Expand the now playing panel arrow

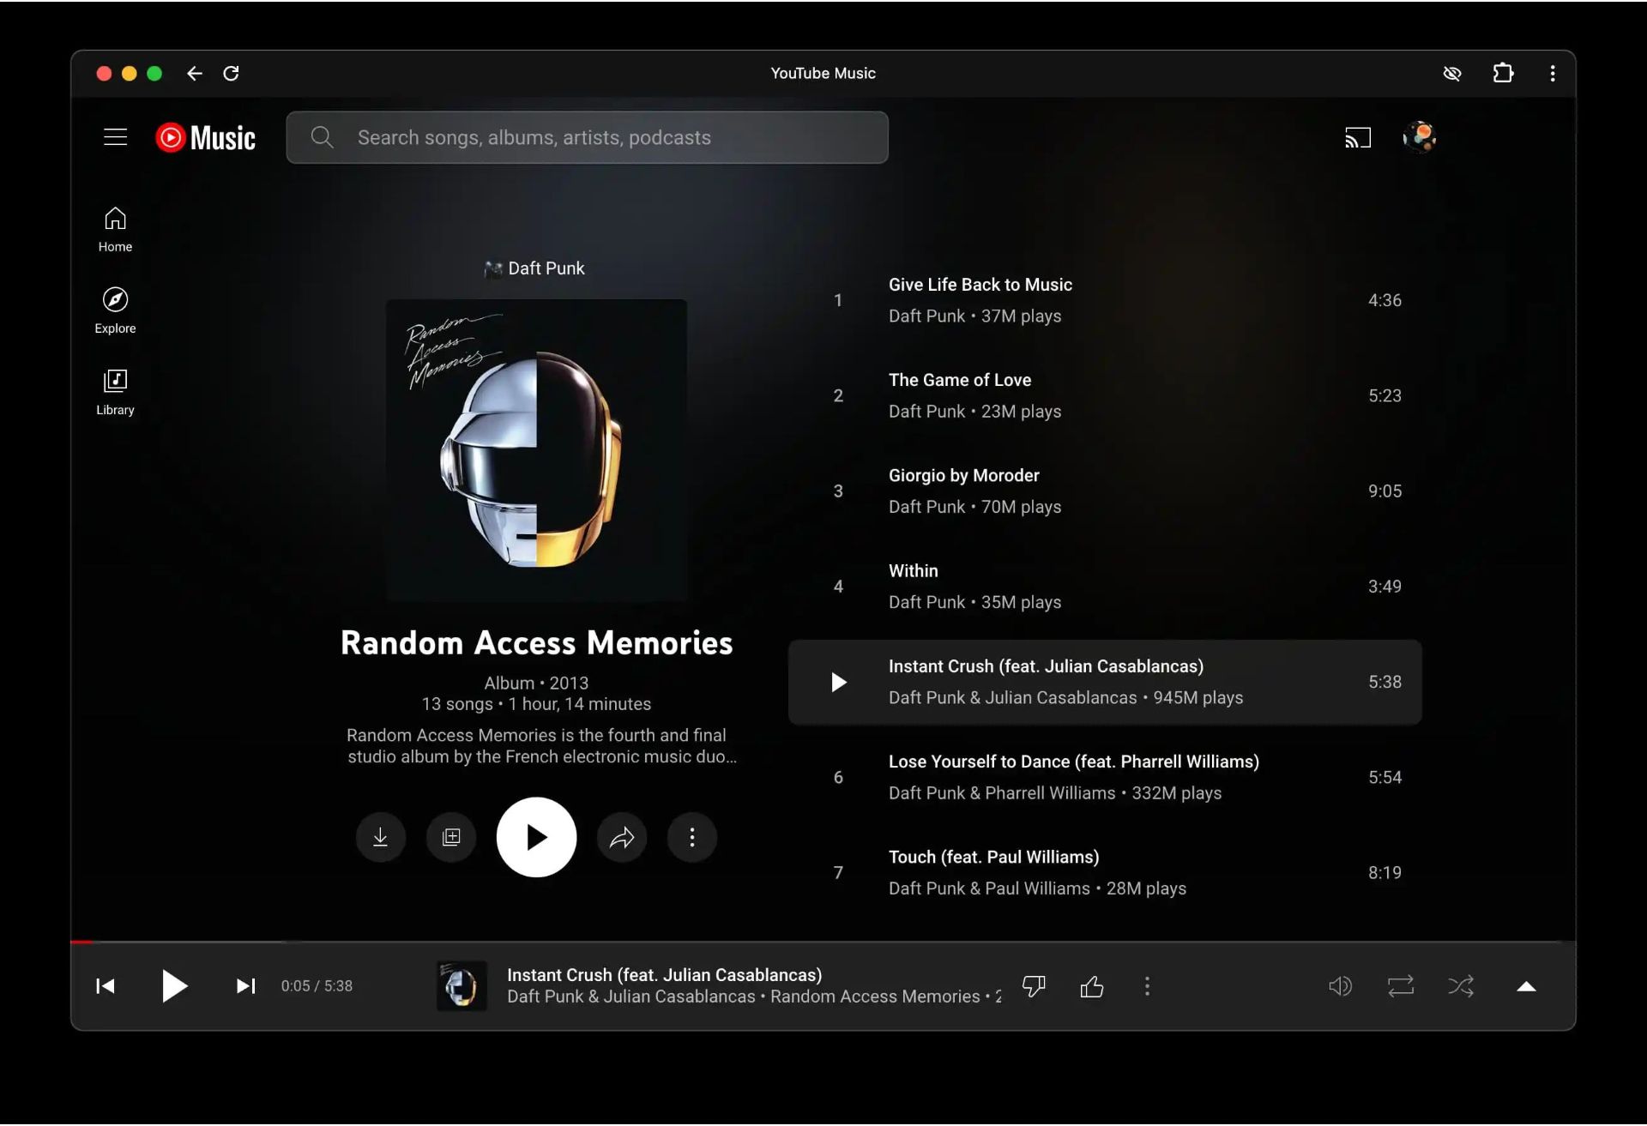pos(1526,986)
